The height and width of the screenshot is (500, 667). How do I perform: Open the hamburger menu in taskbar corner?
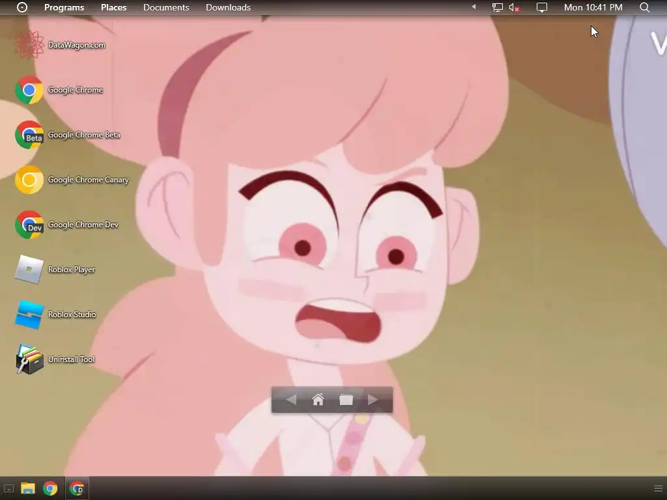coord(658,488)
